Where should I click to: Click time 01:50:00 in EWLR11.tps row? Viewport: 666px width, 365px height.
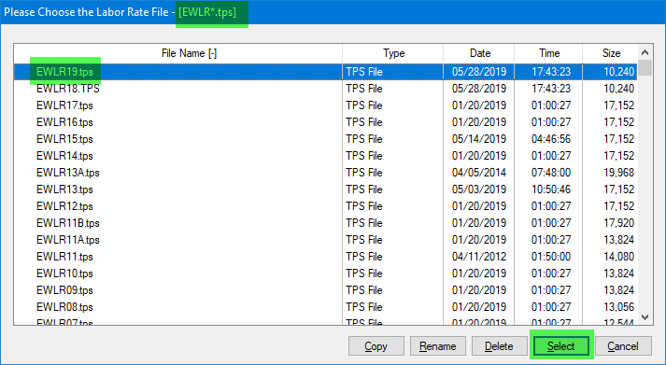pos(551,257)
